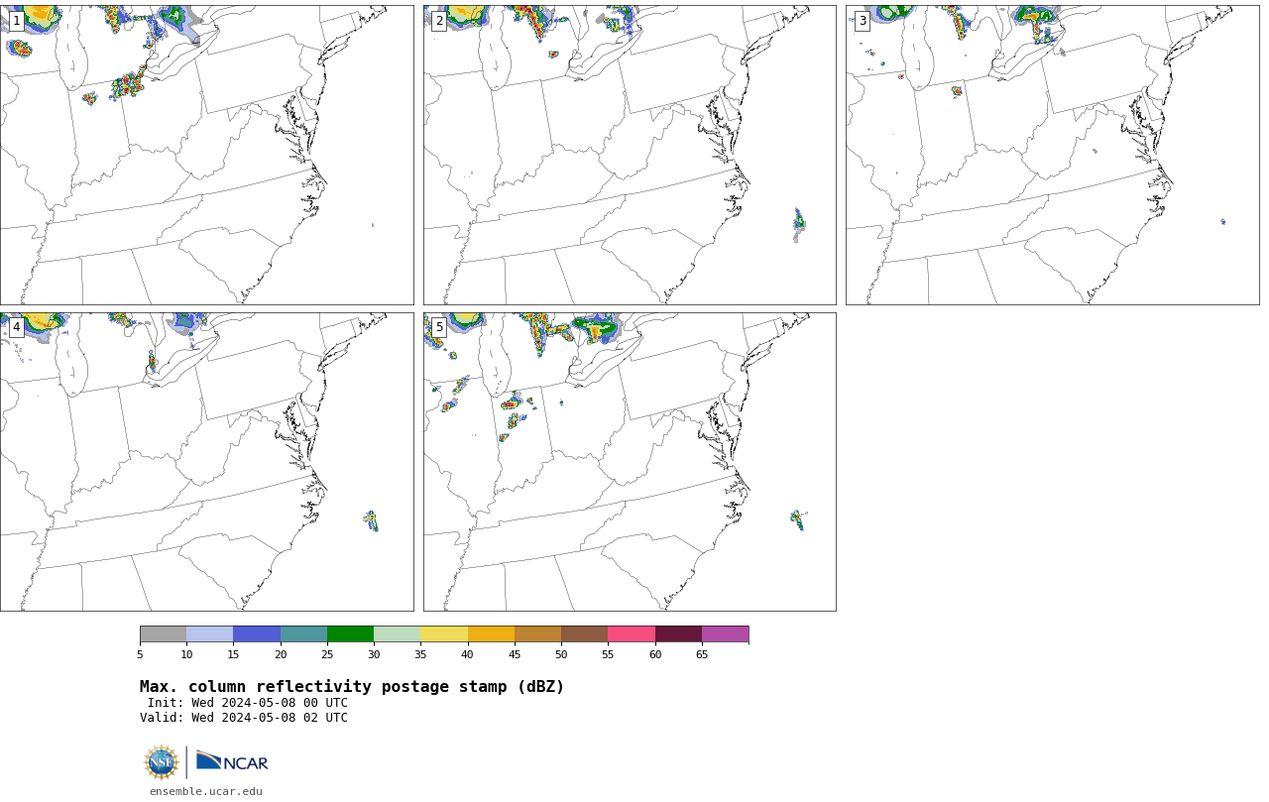
Task: Click the 'Init: Wed 2024-05-08 00 UTC' text
Action: click(248, 703)
